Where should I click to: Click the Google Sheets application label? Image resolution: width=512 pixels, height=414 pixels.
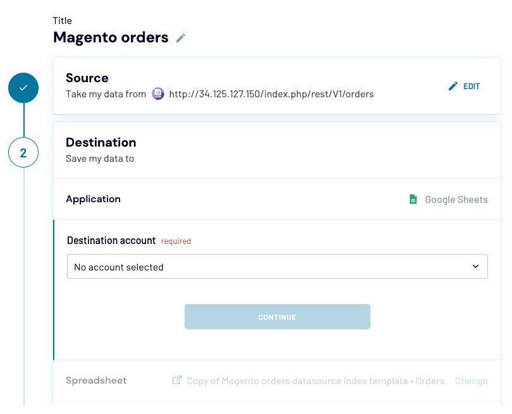click(456, 200)
